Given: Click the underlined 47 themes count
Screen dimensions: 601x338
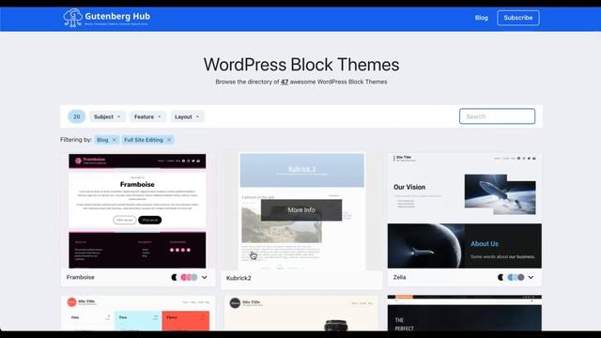Looking at the screenshot, I should (x=285, y=82).
